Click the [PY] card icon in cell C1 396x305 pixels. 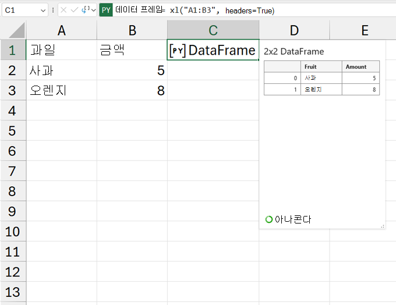[178, 51]
